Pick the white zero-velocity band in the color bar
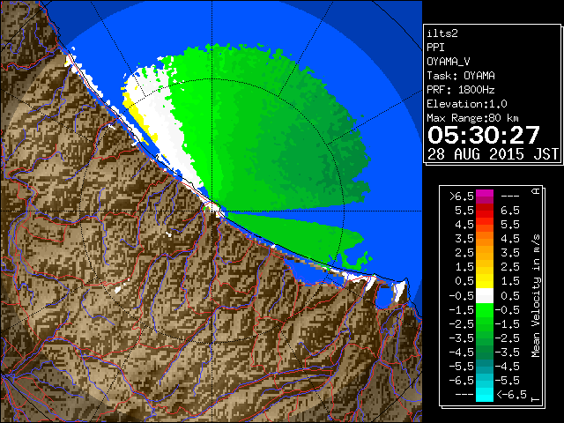564x423 pixels. pyautogui.click(x=485, y=296)
